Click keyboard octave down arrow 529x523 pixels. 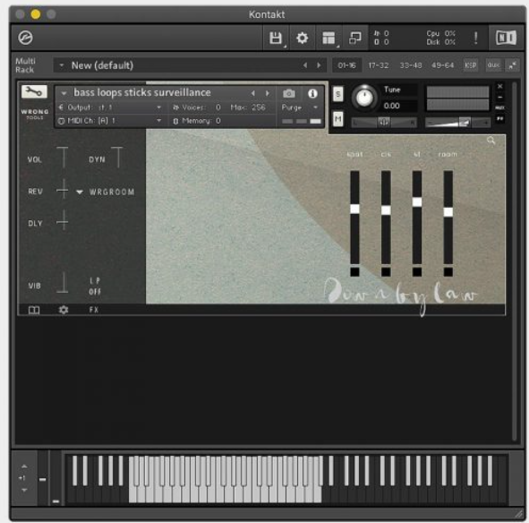tap(24, 490)
